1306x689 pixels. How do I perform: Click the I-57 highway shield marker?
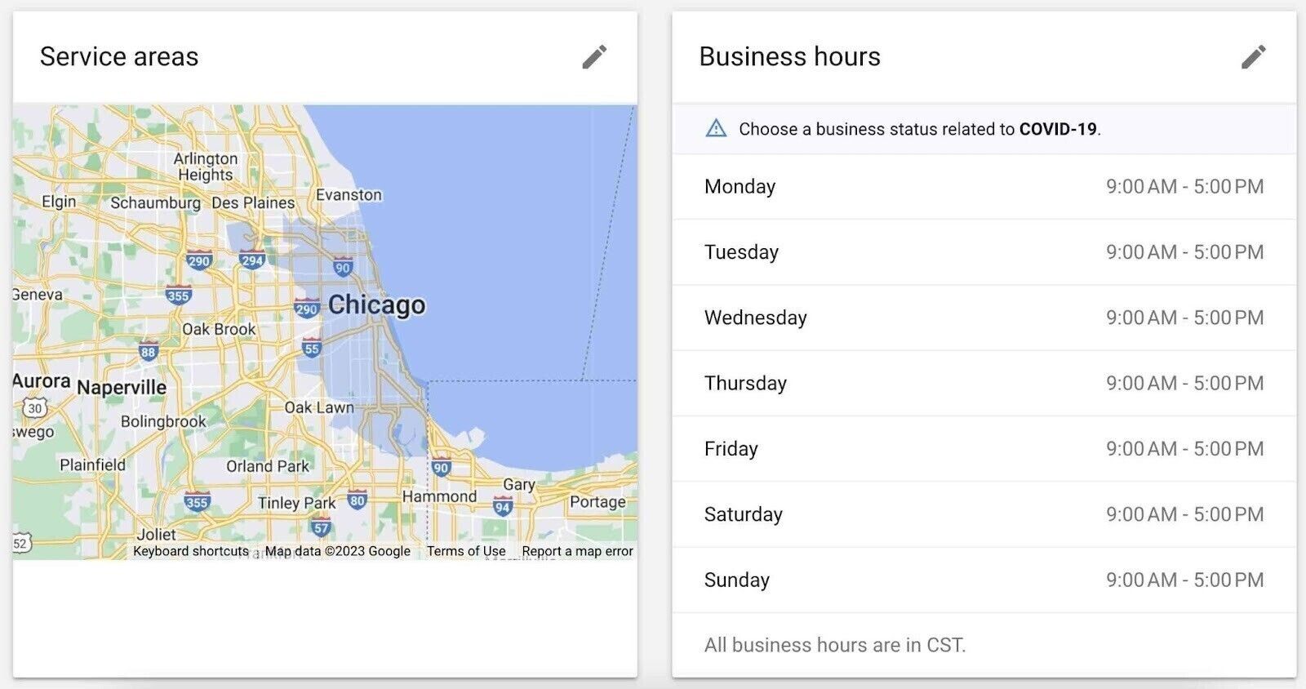321,527
